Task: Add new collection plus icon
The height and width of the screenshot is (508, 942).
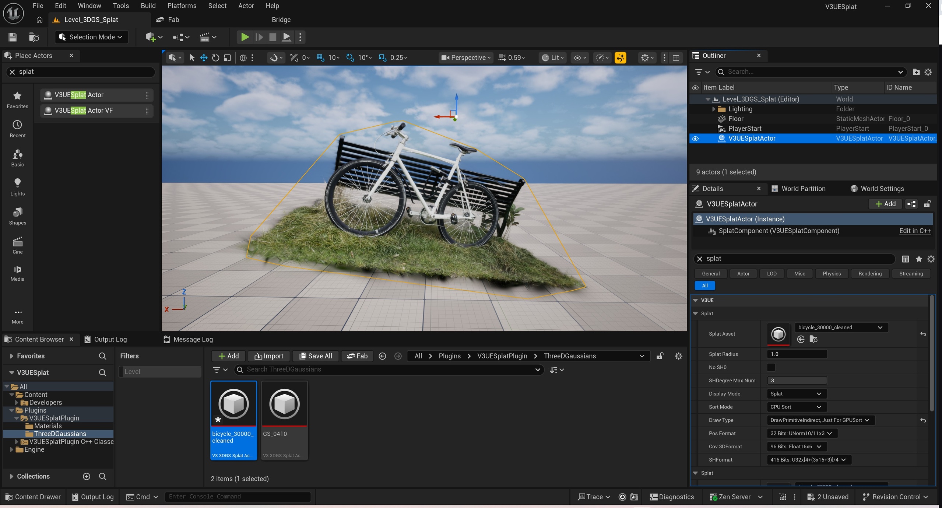Action: [x=87, y=476]
